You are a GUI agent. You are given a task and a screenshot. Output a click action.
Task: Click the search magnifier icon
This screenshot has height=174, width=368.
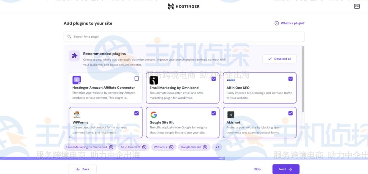coord(69,37)
